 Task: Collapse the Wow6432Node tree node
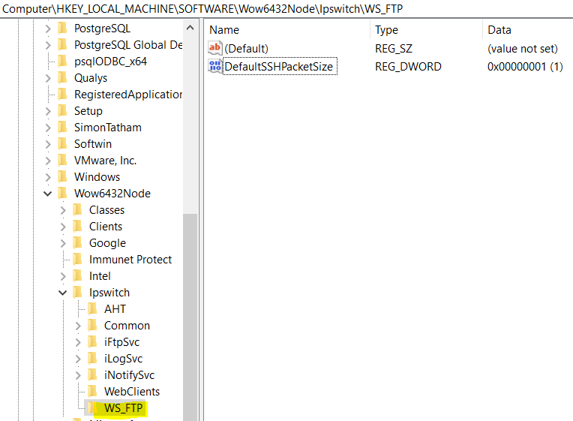click(x=48, y=194)
